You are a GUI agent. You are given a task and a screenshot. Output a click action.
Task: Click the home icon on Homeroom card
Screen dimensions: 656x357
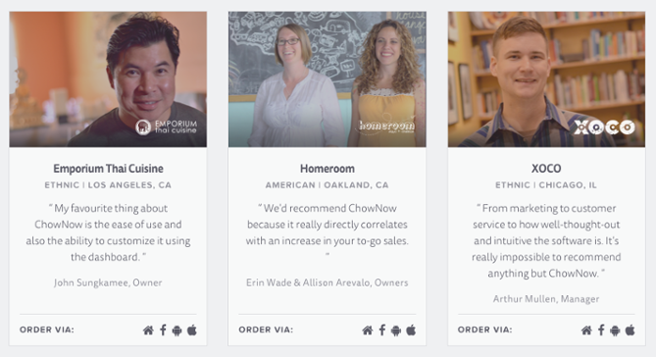pos(368,331)
